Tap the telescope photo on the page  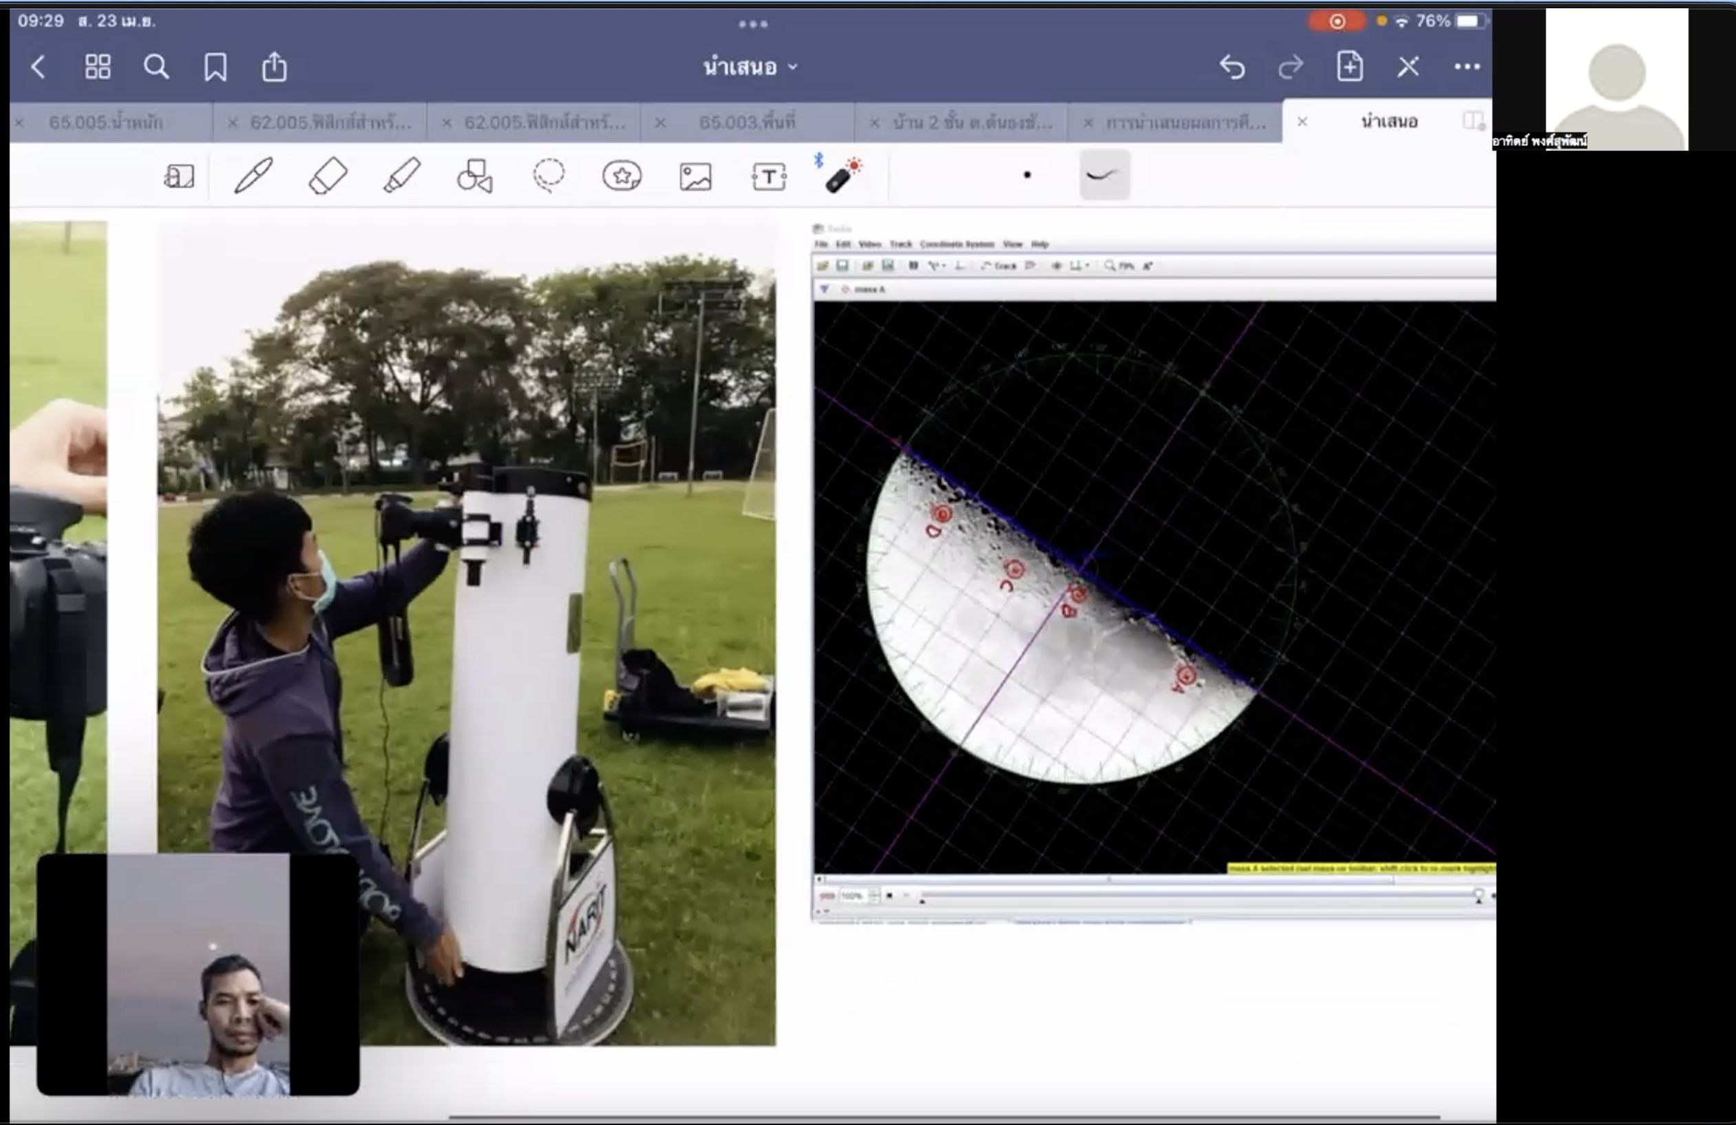(467, 633)
